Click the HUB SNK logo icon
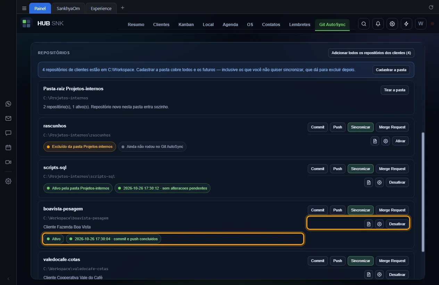Screen dimensions: 439x285 26,24
